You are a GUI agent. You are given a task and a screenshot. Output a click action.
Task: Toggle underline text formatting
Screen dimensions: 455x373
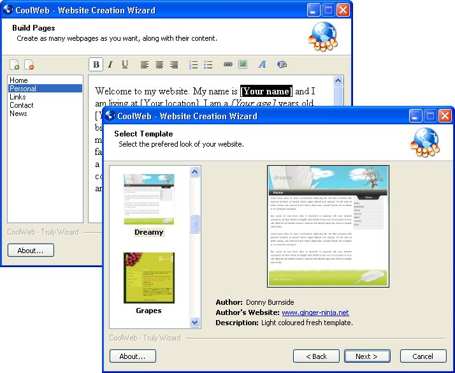coord(125,64)
